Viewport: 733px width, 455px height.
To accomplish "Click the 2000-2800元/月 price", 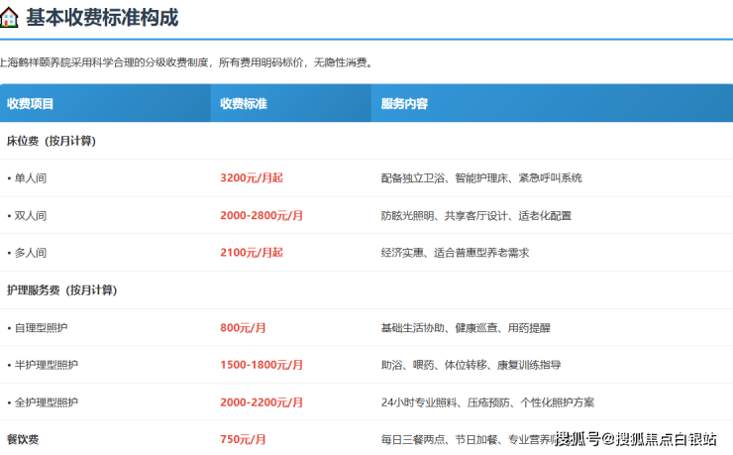I will tap(262, 215).
